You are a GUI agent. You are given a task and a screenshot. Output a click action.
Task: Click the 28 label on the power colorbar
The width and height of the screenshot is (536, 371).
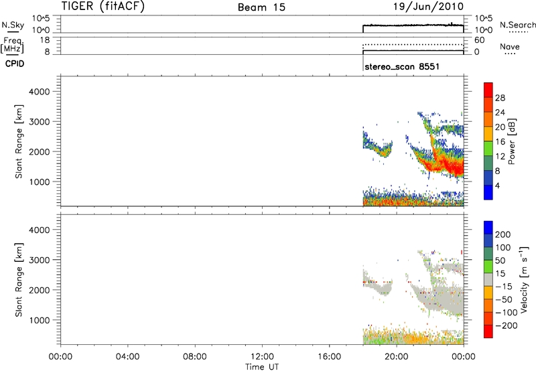500,98
